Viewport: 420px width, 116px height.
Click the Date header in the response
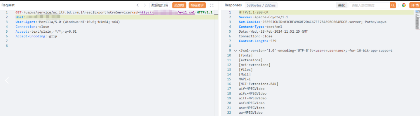tap(273, 31)
